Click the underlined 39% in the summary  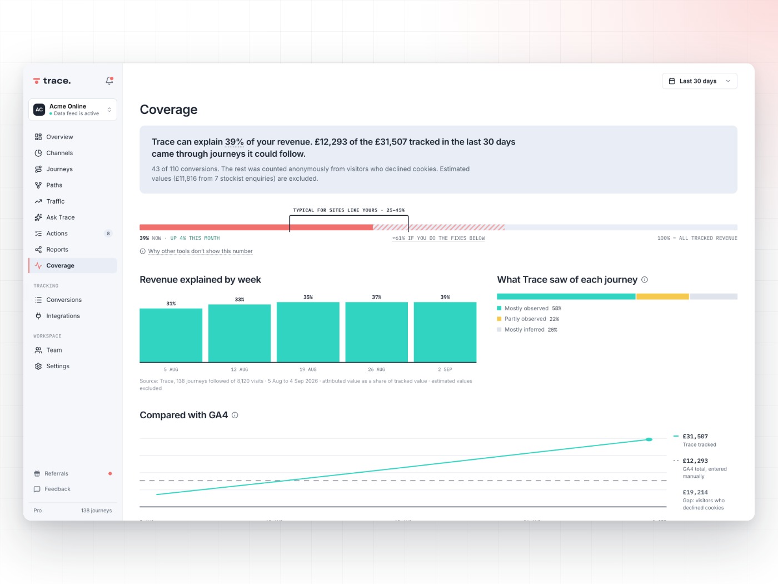click(234, 142)
